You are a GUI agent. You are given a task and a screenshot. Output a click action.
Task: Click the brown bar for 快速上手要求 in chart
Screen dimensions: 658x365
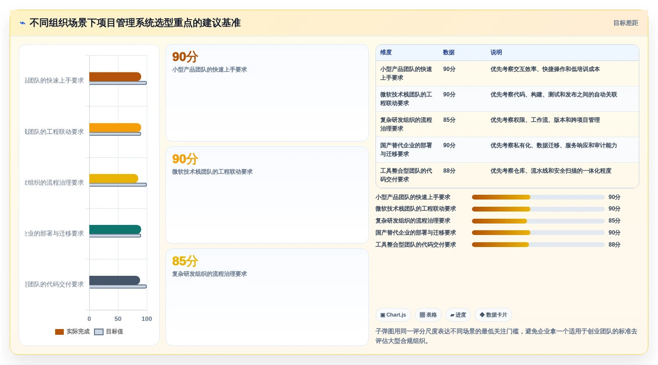pyautogui.click(x=115, y=77)
